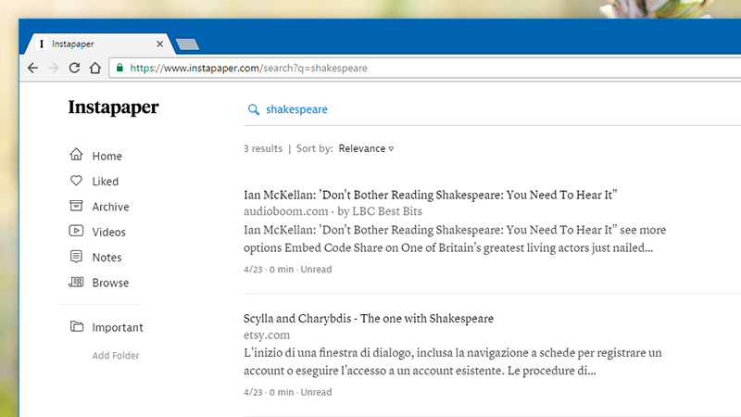Close the Instapaper browser tab
Screen dimensions: 741x417
(x=159, y=44)
